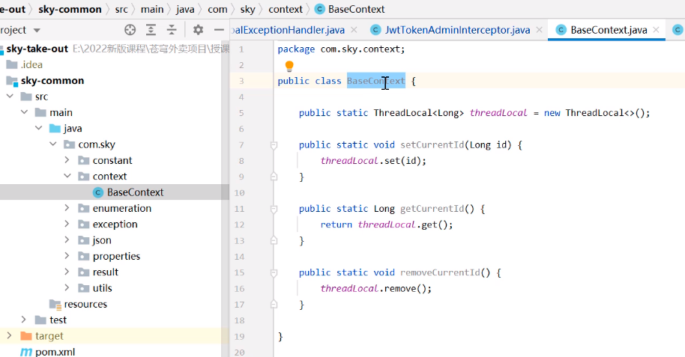Click the constant package folder icon
Screen dimensions: 685x357
(84, 161)
